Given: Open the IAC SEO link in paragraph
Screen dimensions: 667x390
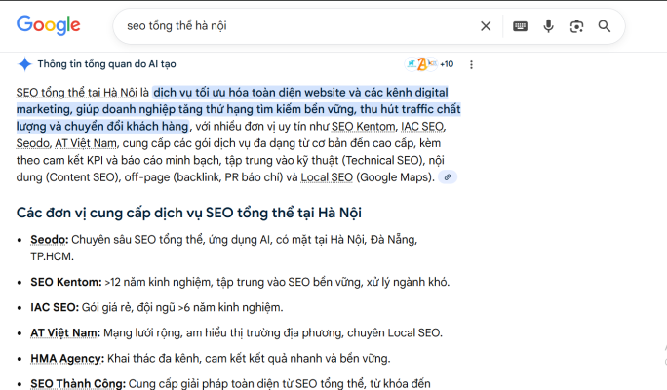Looking at the screenshot, I should 421,127.
